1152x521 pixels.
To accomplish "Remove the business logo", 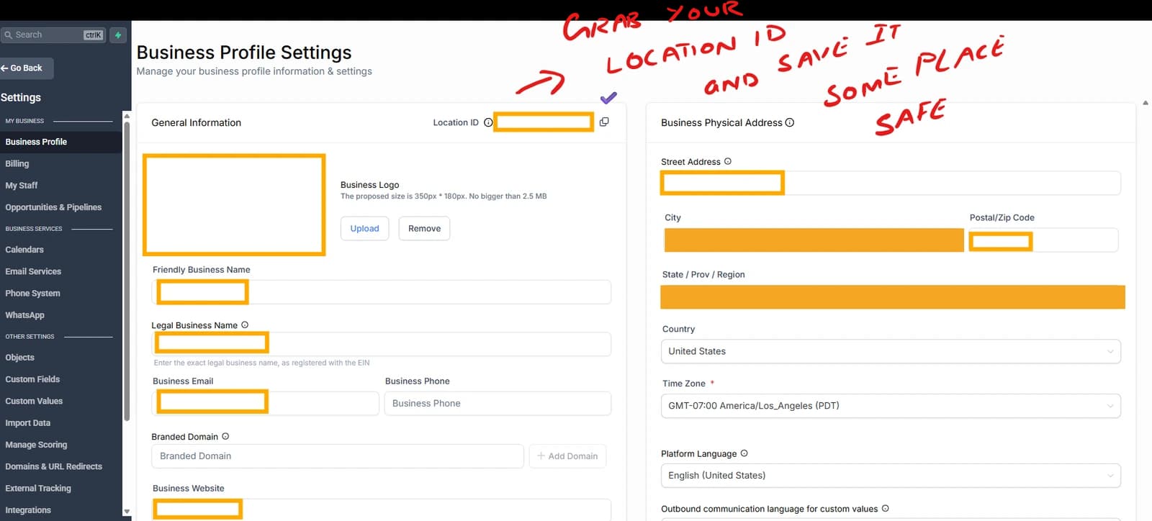I will [424, 228].
